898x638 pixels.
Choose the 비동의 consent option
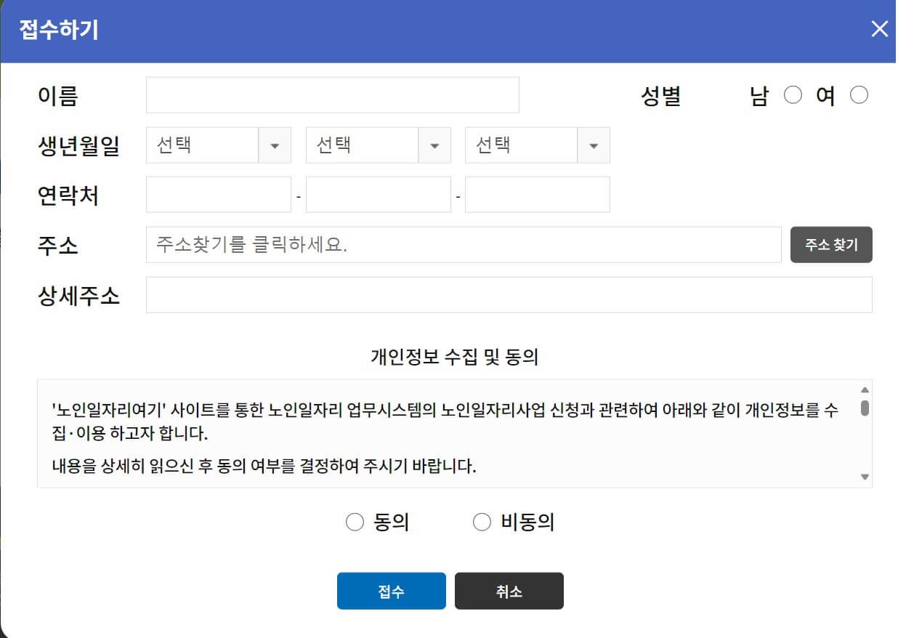[482, 521]
